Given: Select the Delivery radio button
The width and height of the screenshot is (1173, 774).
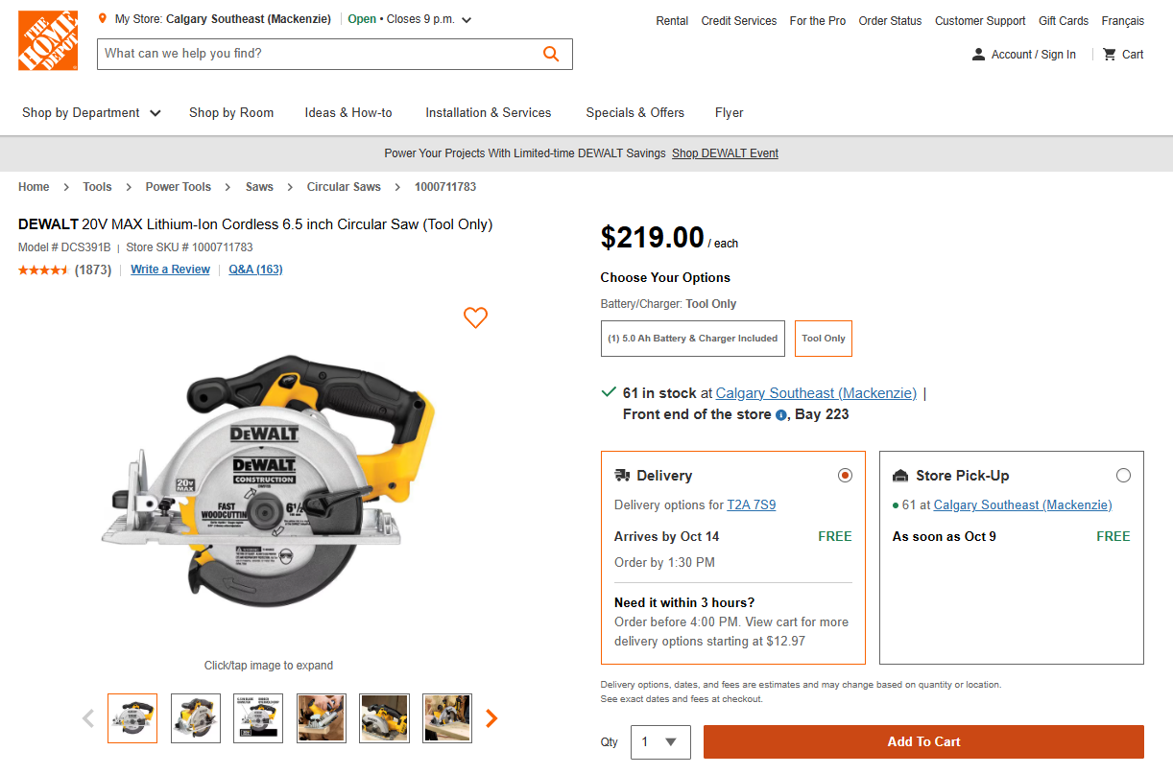Looking at the screenshot, I should click(x=845, y=475).
